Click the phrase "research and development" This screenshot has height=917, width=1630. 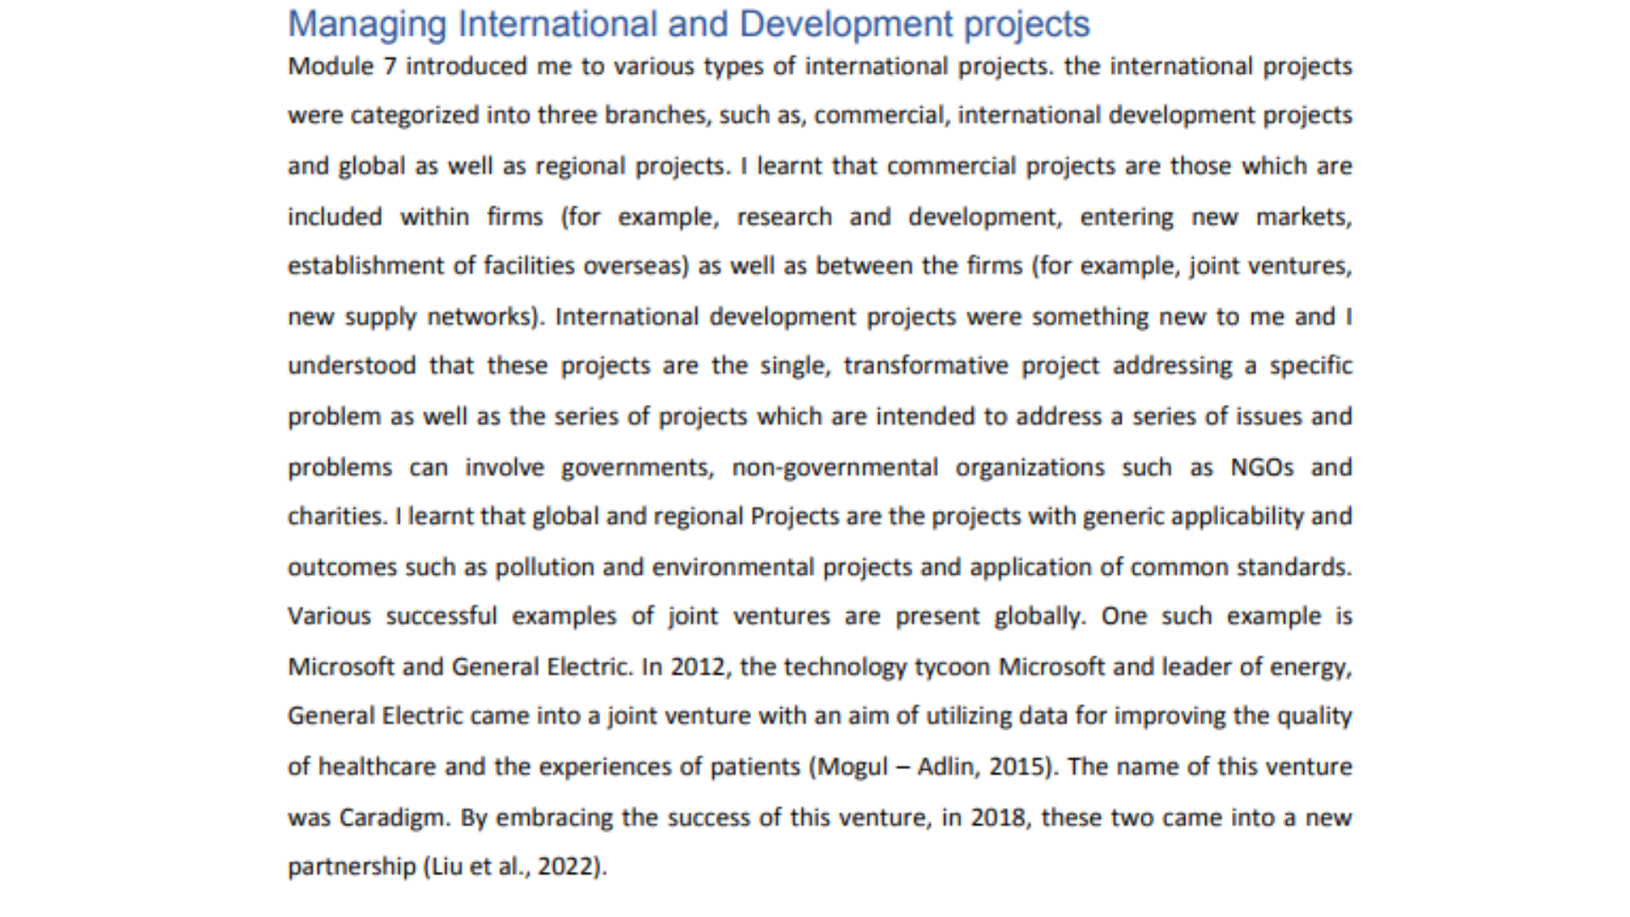[897, 217]
